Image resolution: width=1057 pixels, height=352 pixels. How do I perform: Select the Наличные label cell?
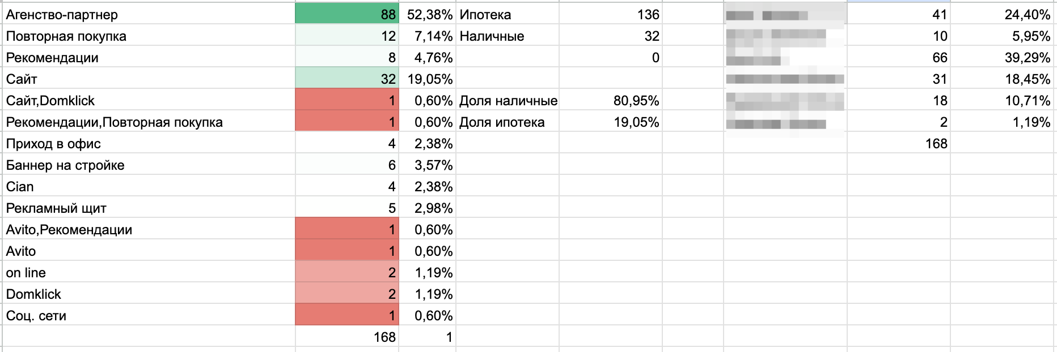click(x=507, y=36)
